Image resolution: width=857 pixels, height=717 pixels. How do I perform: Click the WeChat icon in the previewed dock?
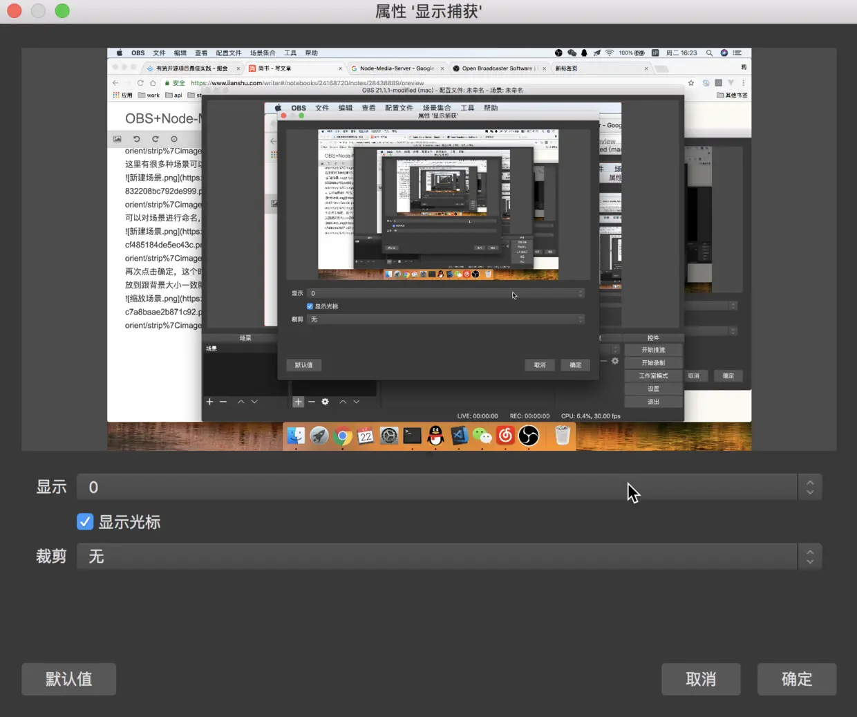click(x=482, y=436)
